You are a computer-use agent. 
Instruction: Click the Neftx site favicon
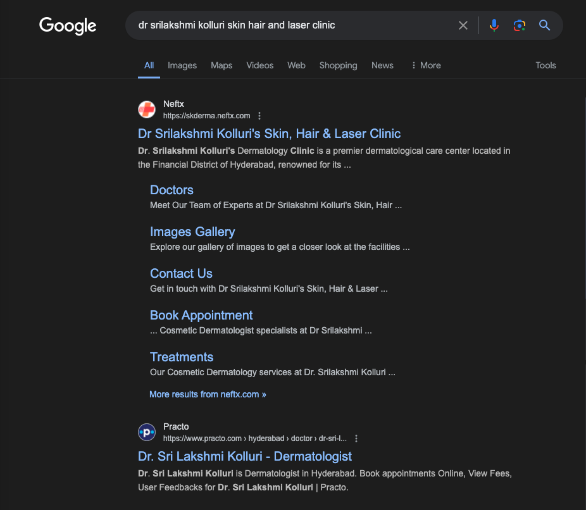147,109
